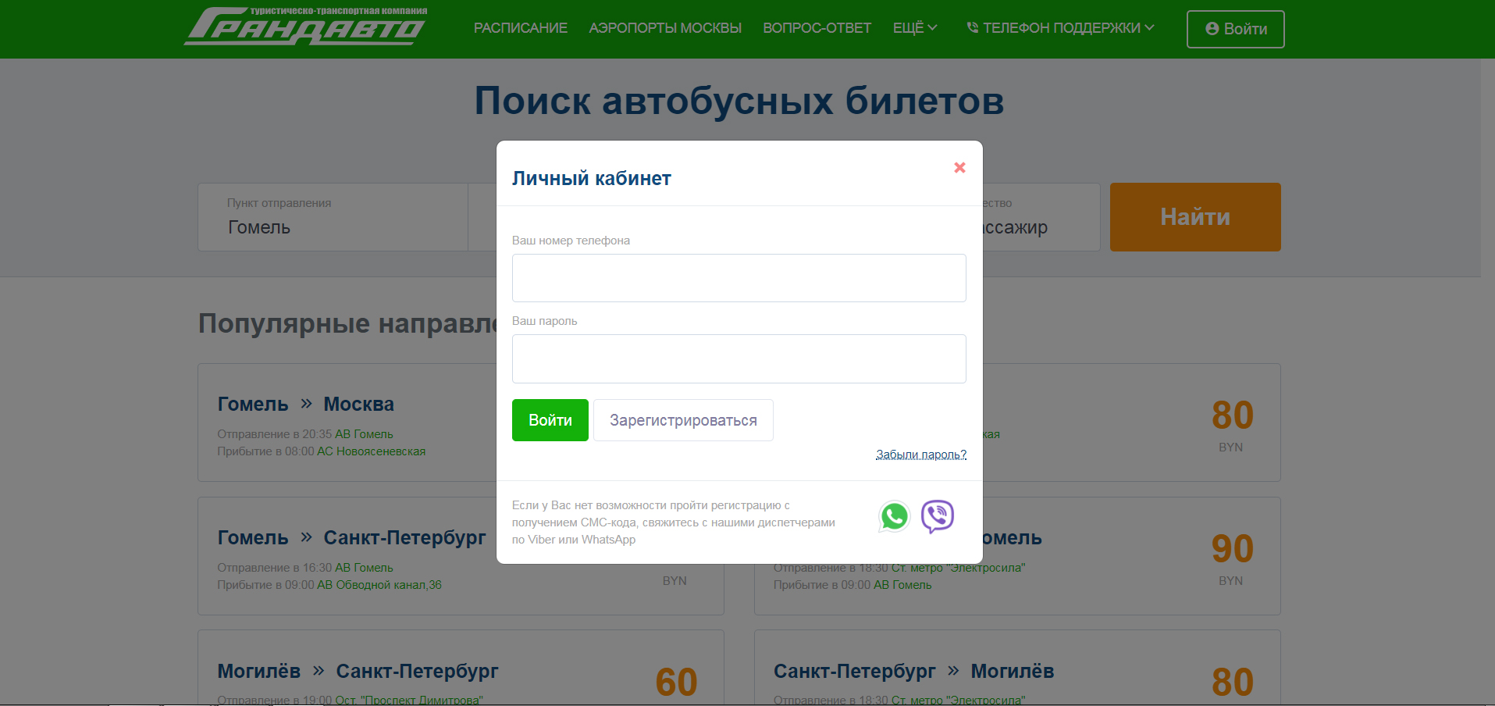Select the Санкт-Петербург » Могилёв route
The image size is (1495, 706).
pos(913,672)
